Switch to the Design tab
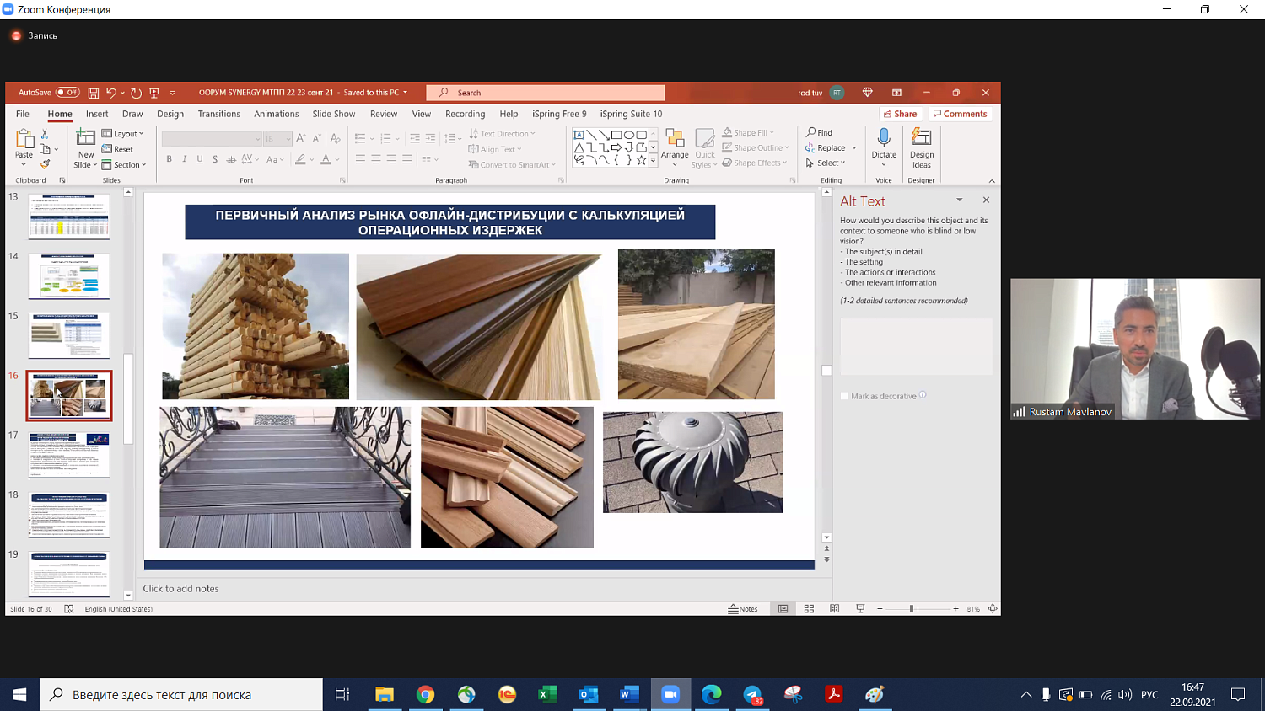1265x711 pixels. coord(170,114)
